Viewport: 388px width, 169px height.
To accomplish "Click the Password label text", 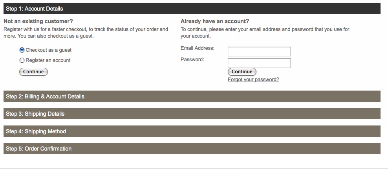I will 192,60.
